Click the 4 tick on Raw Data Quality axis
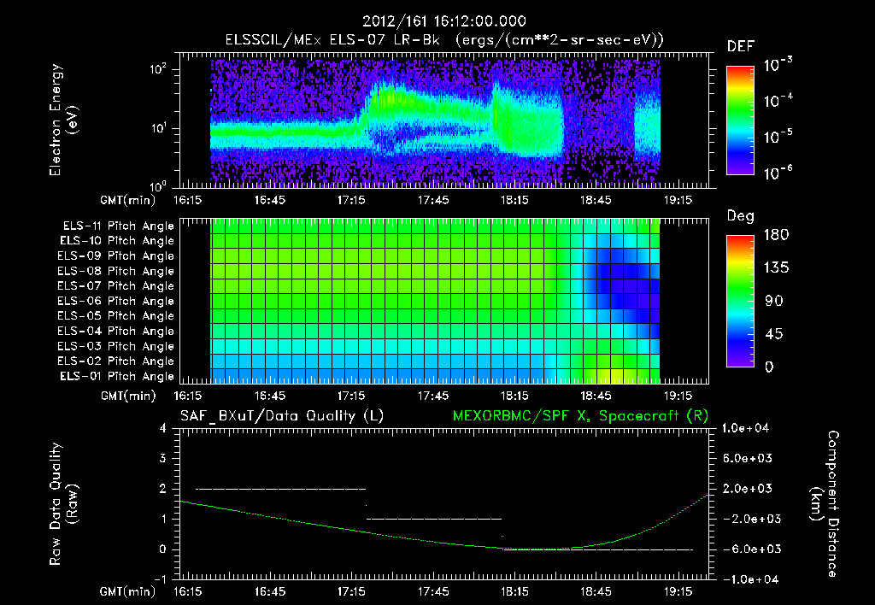Screen dimensions: 875x605 pos(163,428)
